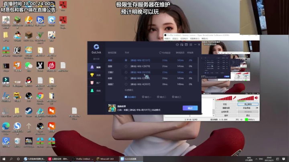The height and width of the screenshot is (162, 289).
Task: Open the Recycle Bin on the desktop
Action: click(x=17, y=142)
